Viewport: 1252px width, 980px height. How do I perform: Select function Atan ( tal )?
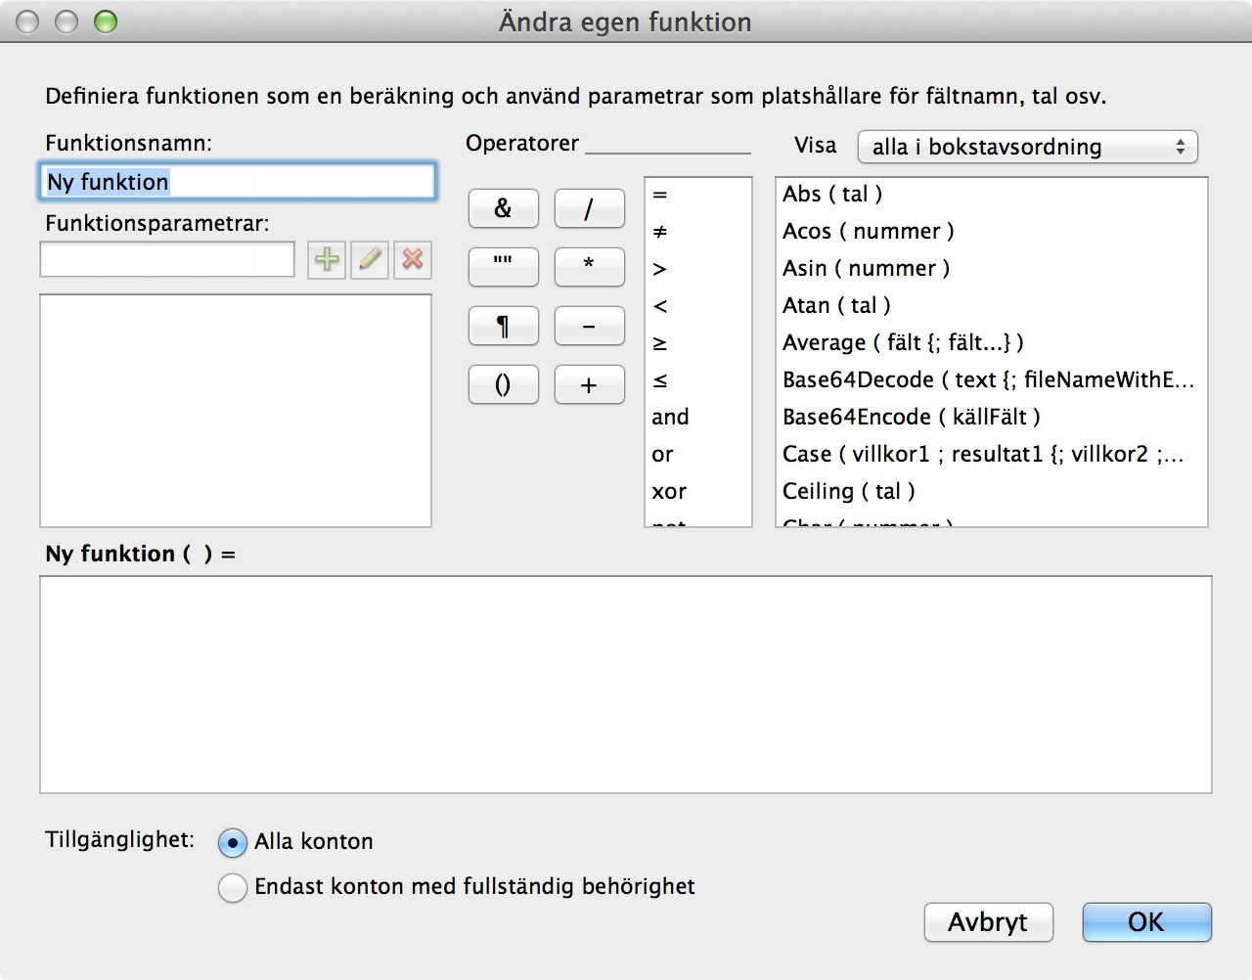coord(991,306)
